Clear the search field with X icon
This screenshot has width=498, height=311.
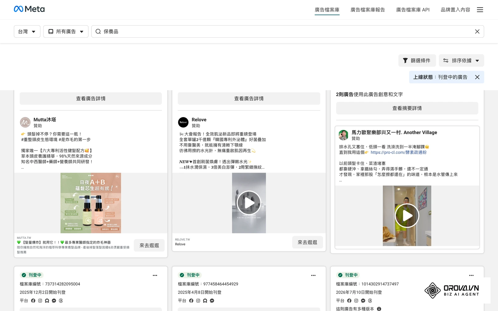point(477,31)
